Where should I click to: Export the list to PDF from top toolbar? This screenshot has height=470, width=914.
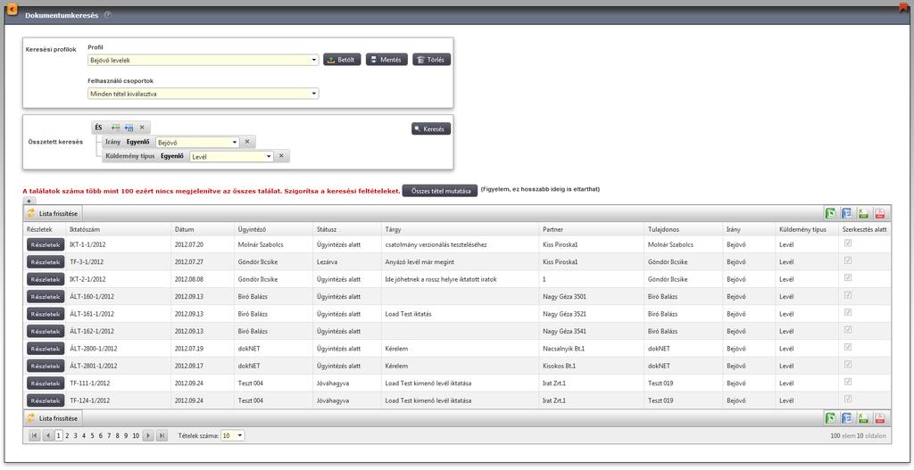click(879, 214)
